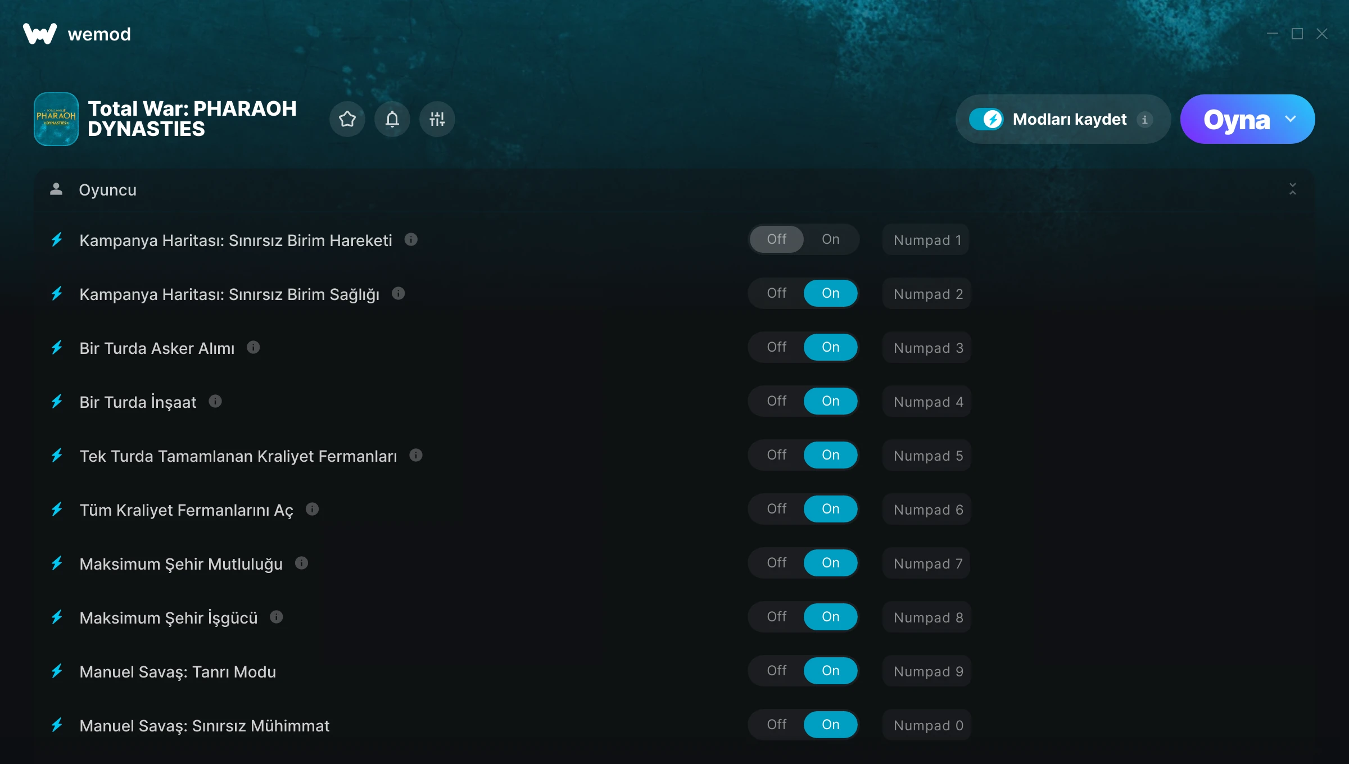Click info icon beside Modları kaydet

tap(1144, 120)
